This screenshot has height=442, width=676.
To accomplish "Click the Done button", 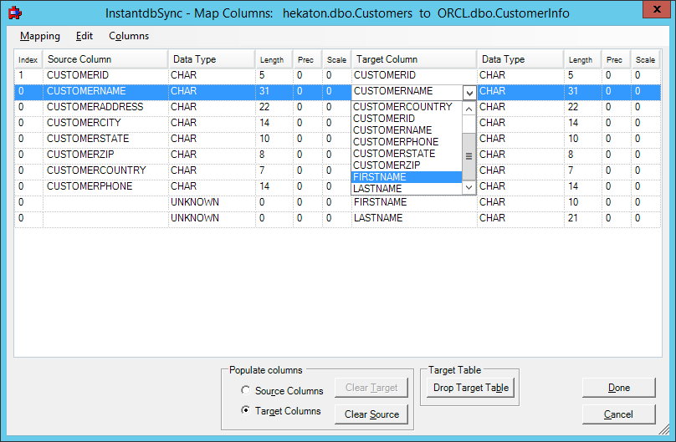I will coord(618,388).
